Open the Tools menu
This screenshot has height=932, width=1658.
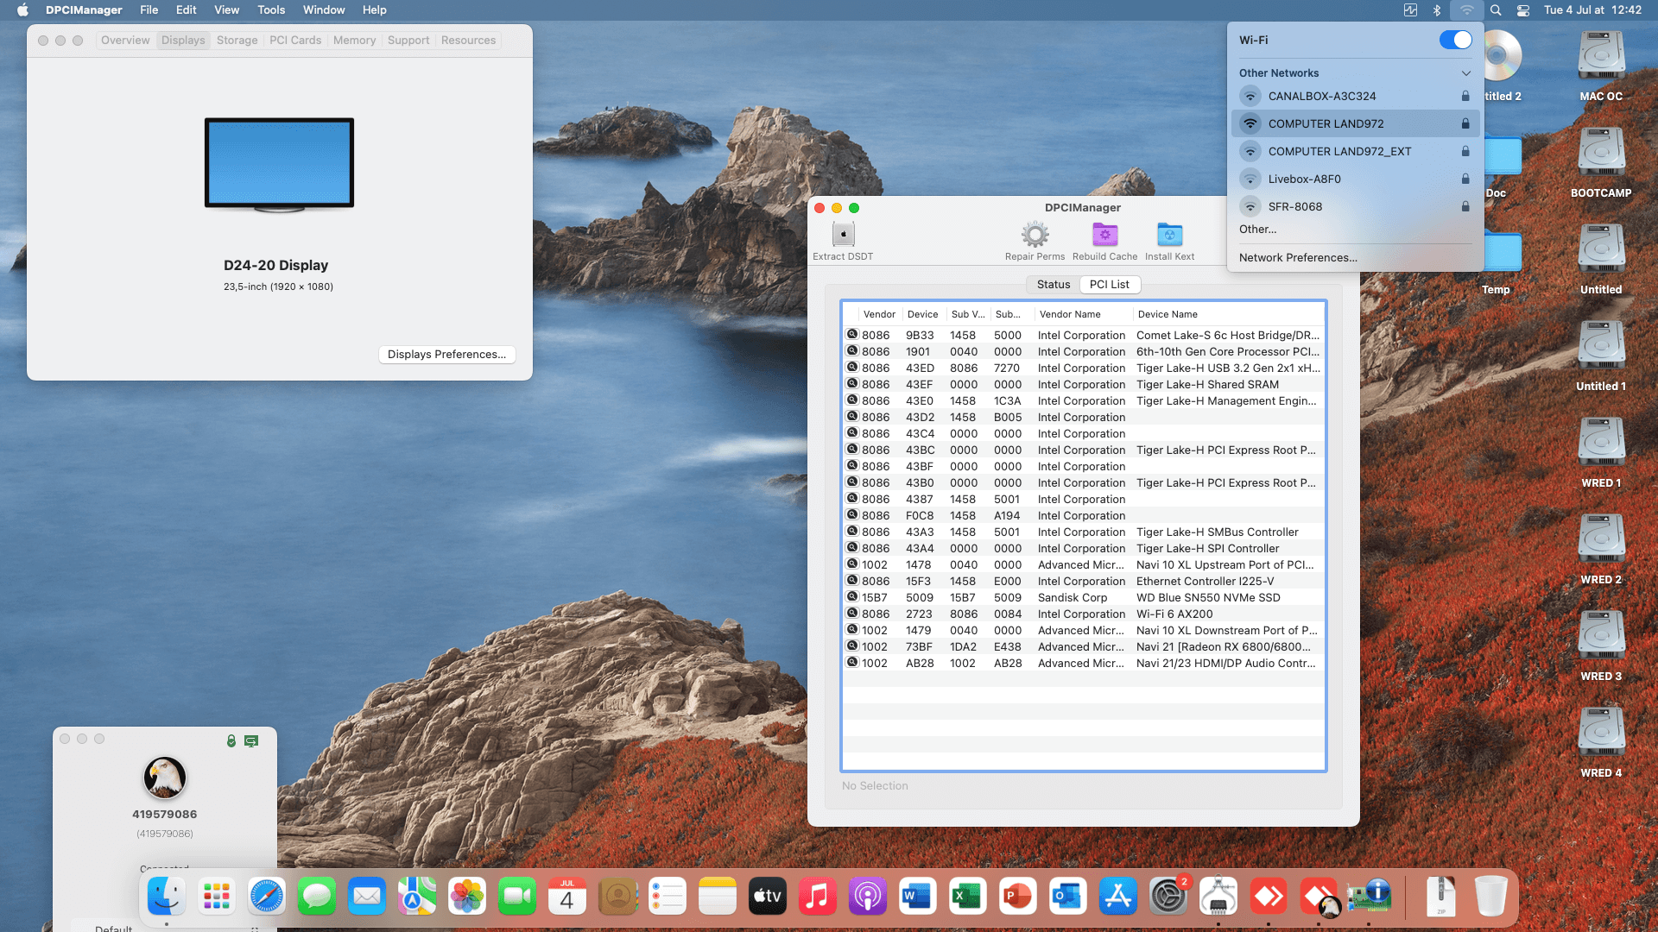[271, 10]
